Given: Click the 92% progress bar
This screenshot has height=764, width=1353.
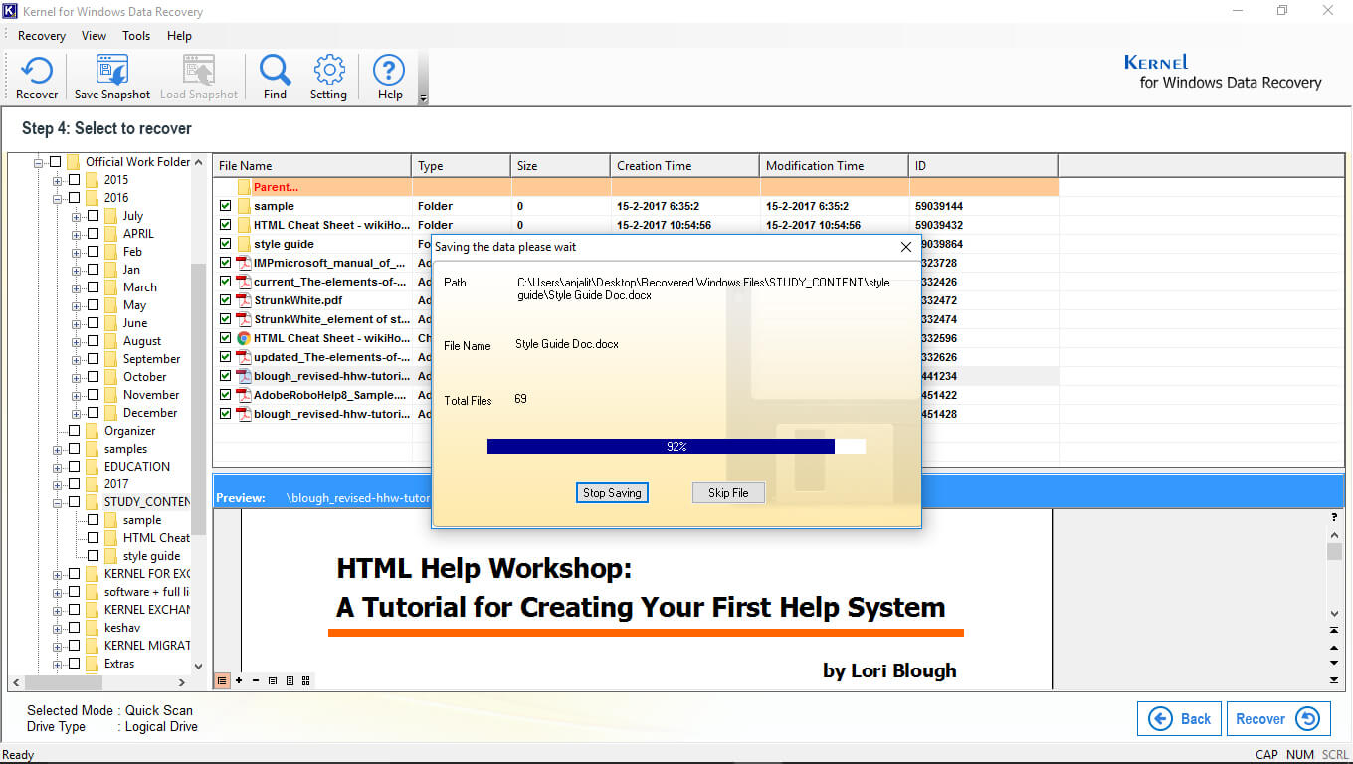Looking at the screenshot, I should pyautogui.click(x=676, y=446).
